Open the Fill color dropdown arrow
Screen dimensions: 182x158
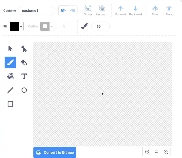tap(21, 27)
